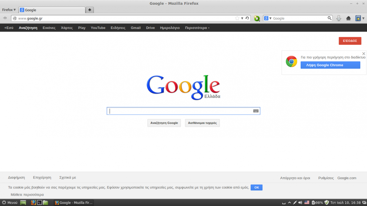Open Gmail in the Google bar

(136, 28)
